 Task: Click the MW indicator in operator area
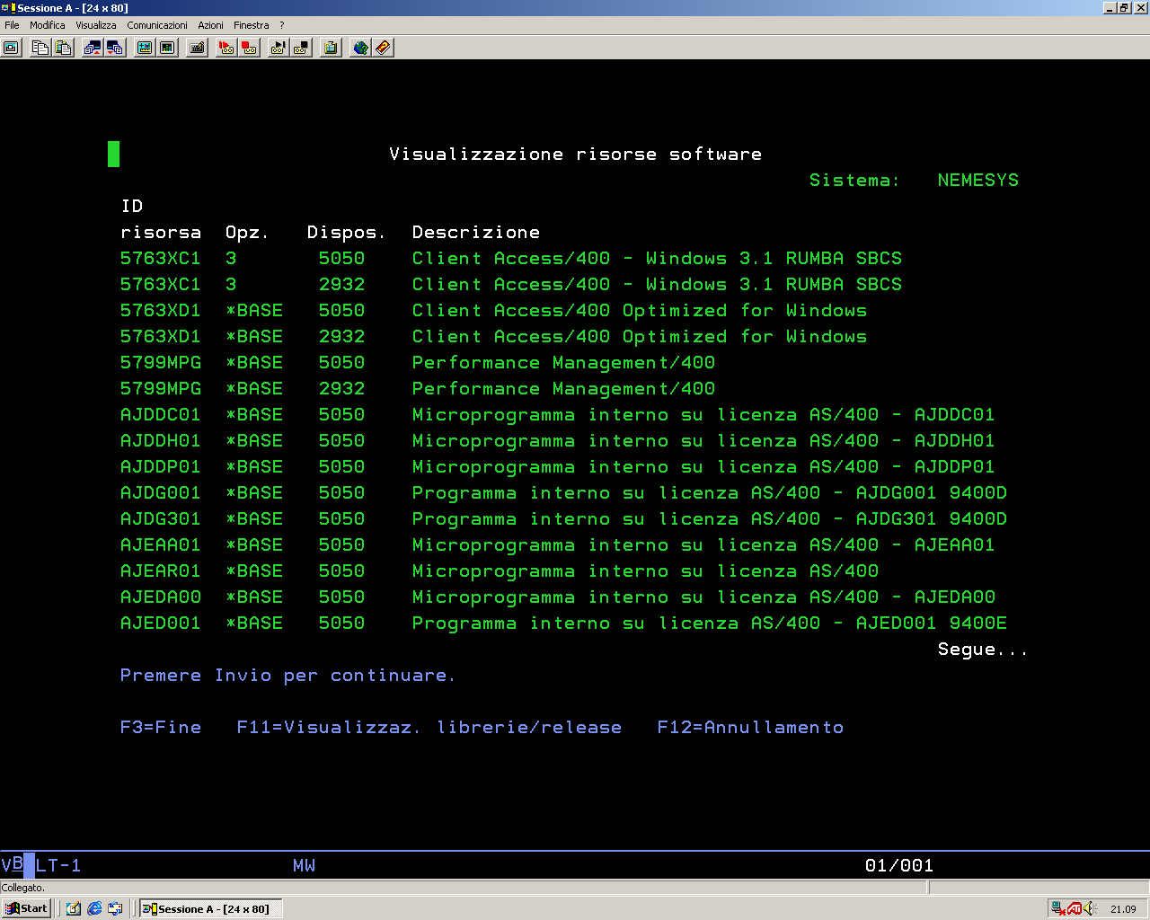304,865
